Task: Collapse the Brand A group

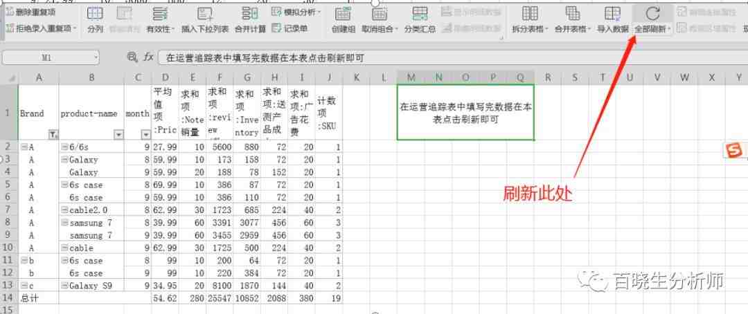Action: coord(24,147)
